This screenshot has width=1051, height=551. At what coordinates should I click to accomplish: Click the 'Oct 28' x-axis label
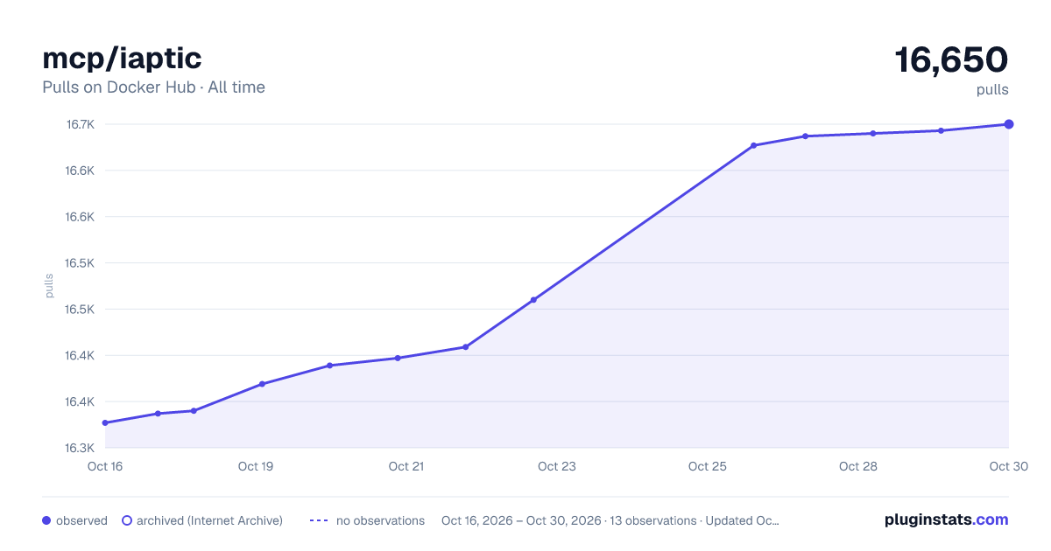pyautogui.click(x=858, y=466)
